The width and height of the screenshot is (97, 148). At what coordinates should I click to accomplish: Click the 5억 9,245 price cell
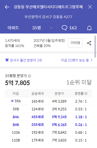coord(59,117)
